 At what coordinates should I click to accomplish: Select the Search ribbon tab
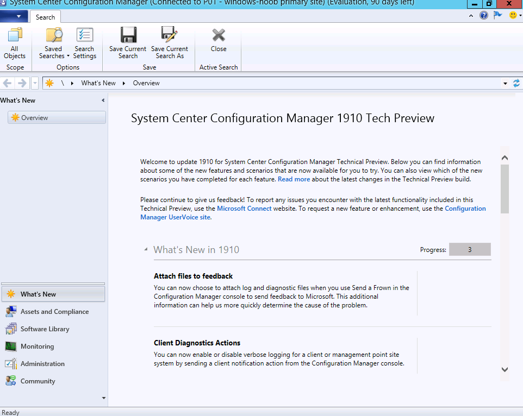45,17
